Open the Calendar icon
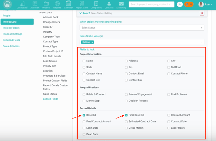 coord(68,5)
